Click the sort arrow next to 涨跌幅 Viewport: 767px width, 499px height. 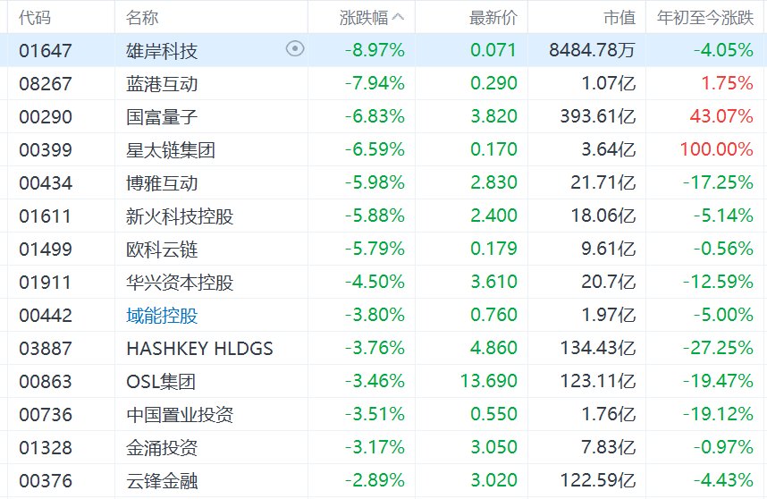(x=398, y=17)
